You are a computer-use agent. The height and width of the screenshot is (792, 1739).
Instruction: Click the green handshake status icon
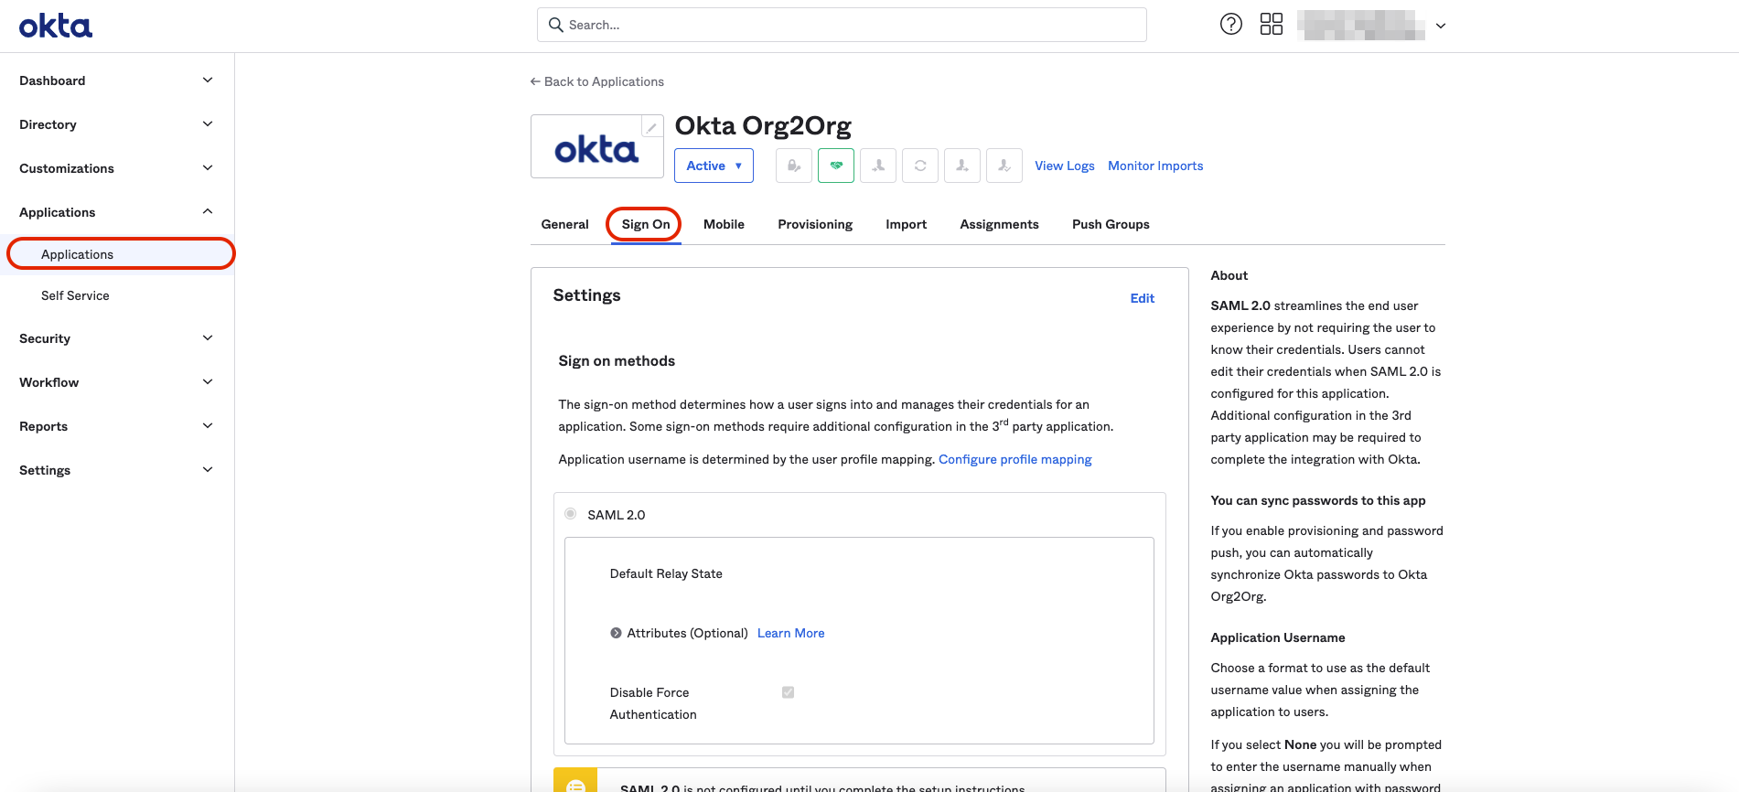(835, 166)
